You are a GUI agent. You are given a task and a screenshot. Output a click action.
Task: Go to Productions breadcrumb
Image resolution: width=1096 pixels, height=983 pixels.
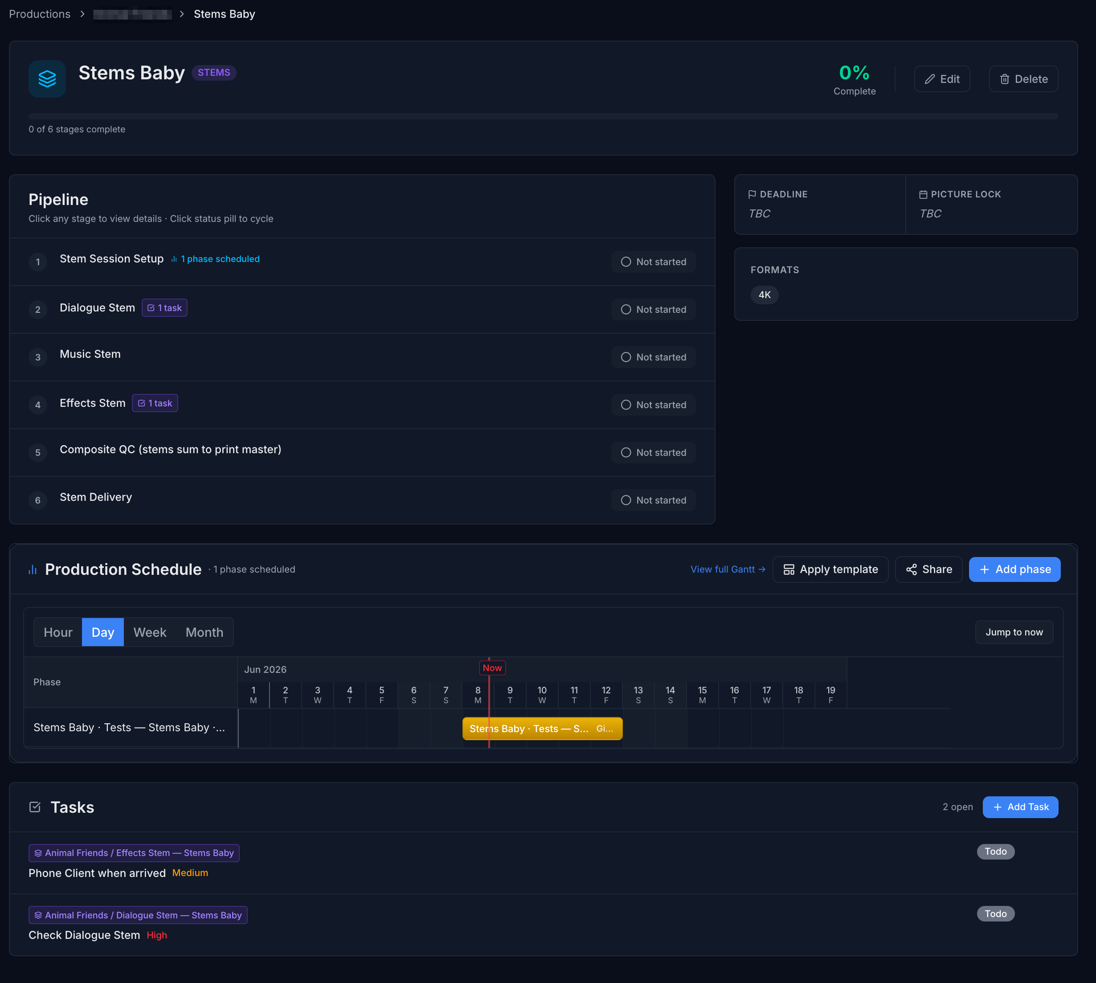tap(39, 14)
